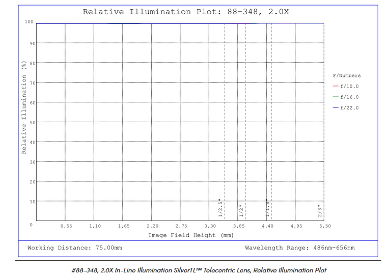Click the 100 y-axis tick label
The width and height of the screenshot is (389, 276).
30,22
